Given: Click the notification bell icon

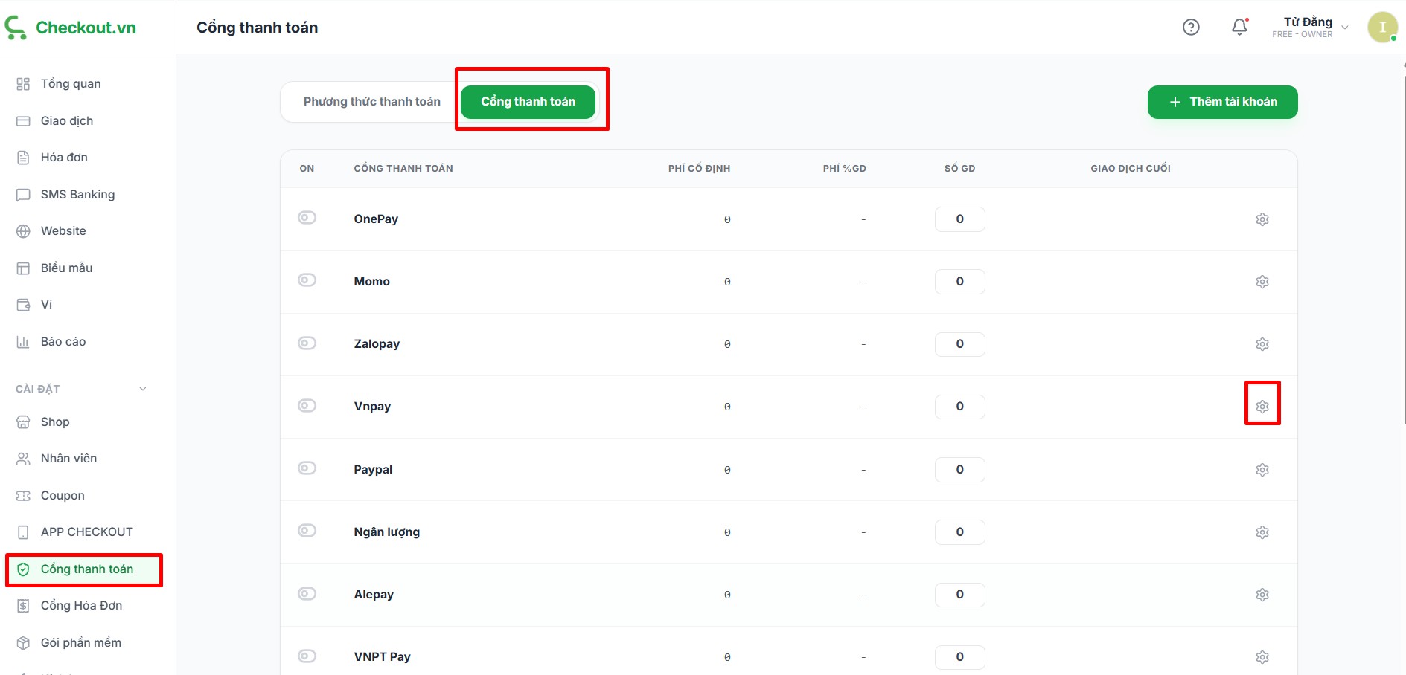Looking at the screenshot, I should point(1239,28).
